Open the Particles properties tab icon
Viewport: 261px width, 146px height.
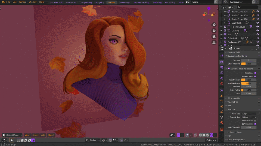coord(222,101)
